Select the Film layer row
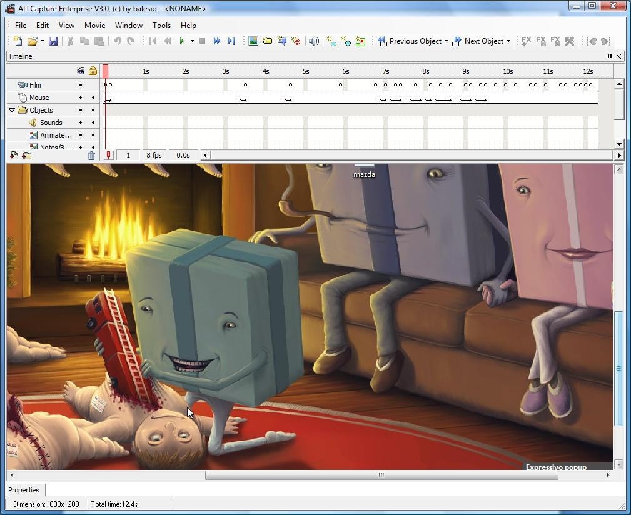Image resolution: width=631 pixels, height=515 pixels. pyautogui.click(x=53, y=85)
